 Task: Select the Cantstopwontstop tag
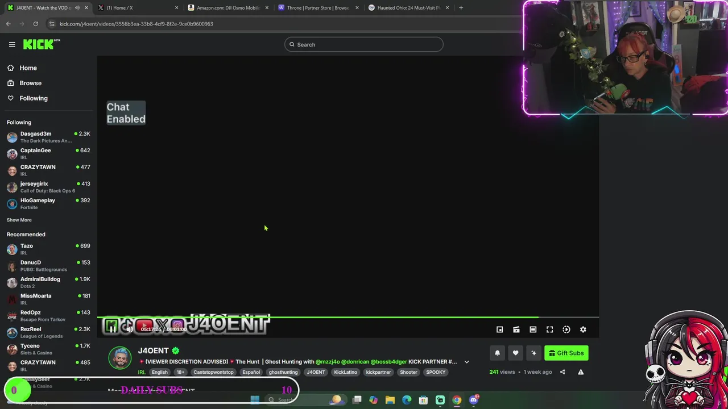point(213,372)
